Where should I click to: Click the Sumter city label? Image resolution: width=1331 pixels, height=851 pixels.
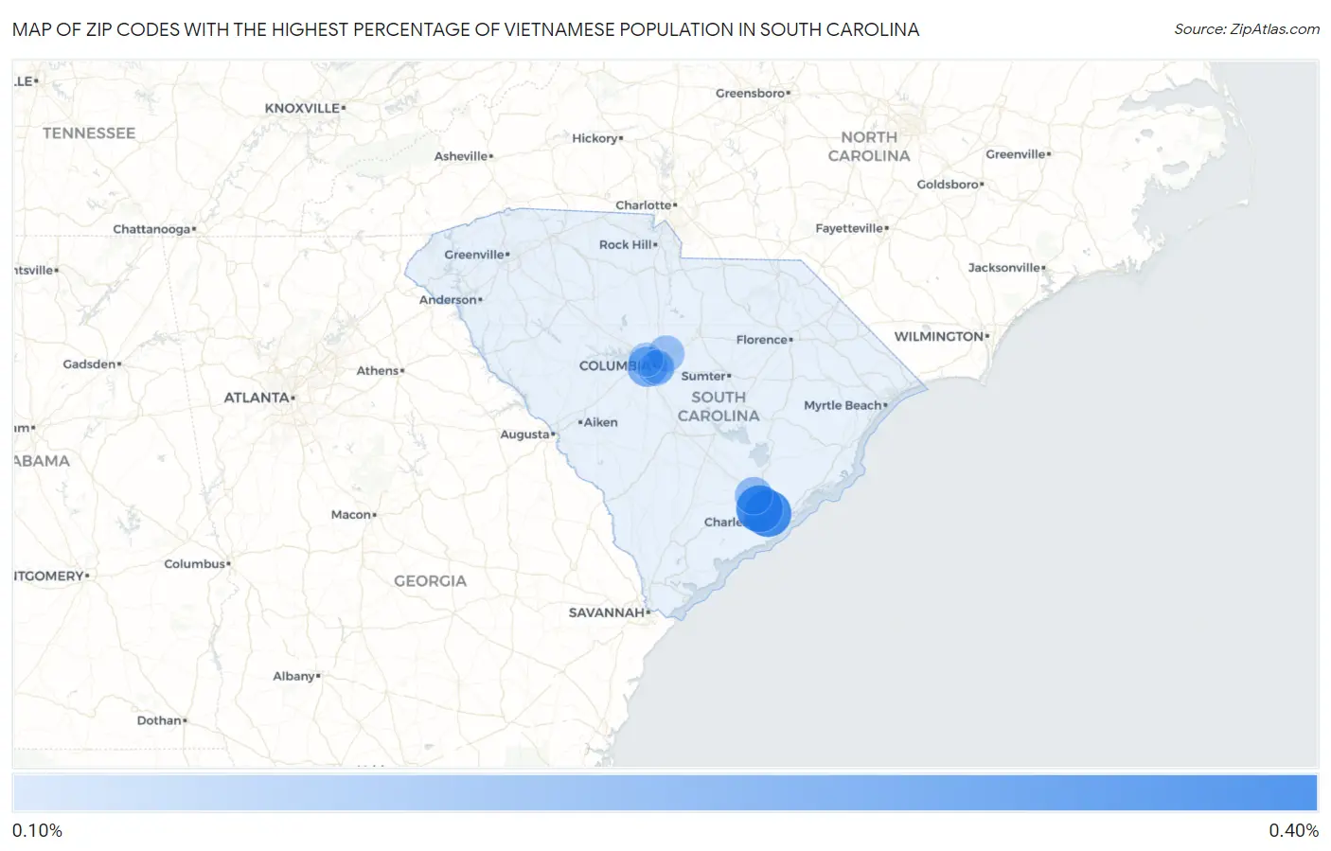coord(703,376)
